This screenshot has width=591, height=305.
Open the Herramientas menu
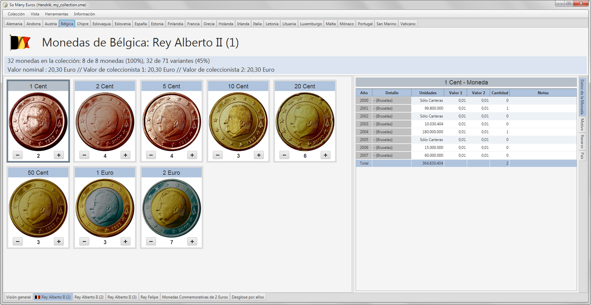coord(57,14)
